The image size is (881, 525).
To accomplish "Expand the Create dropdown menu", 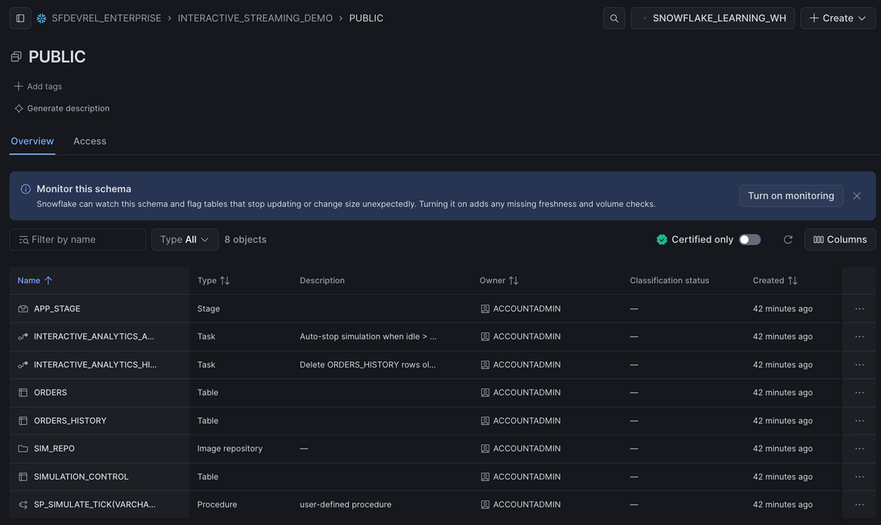I will tap(837, 18).
